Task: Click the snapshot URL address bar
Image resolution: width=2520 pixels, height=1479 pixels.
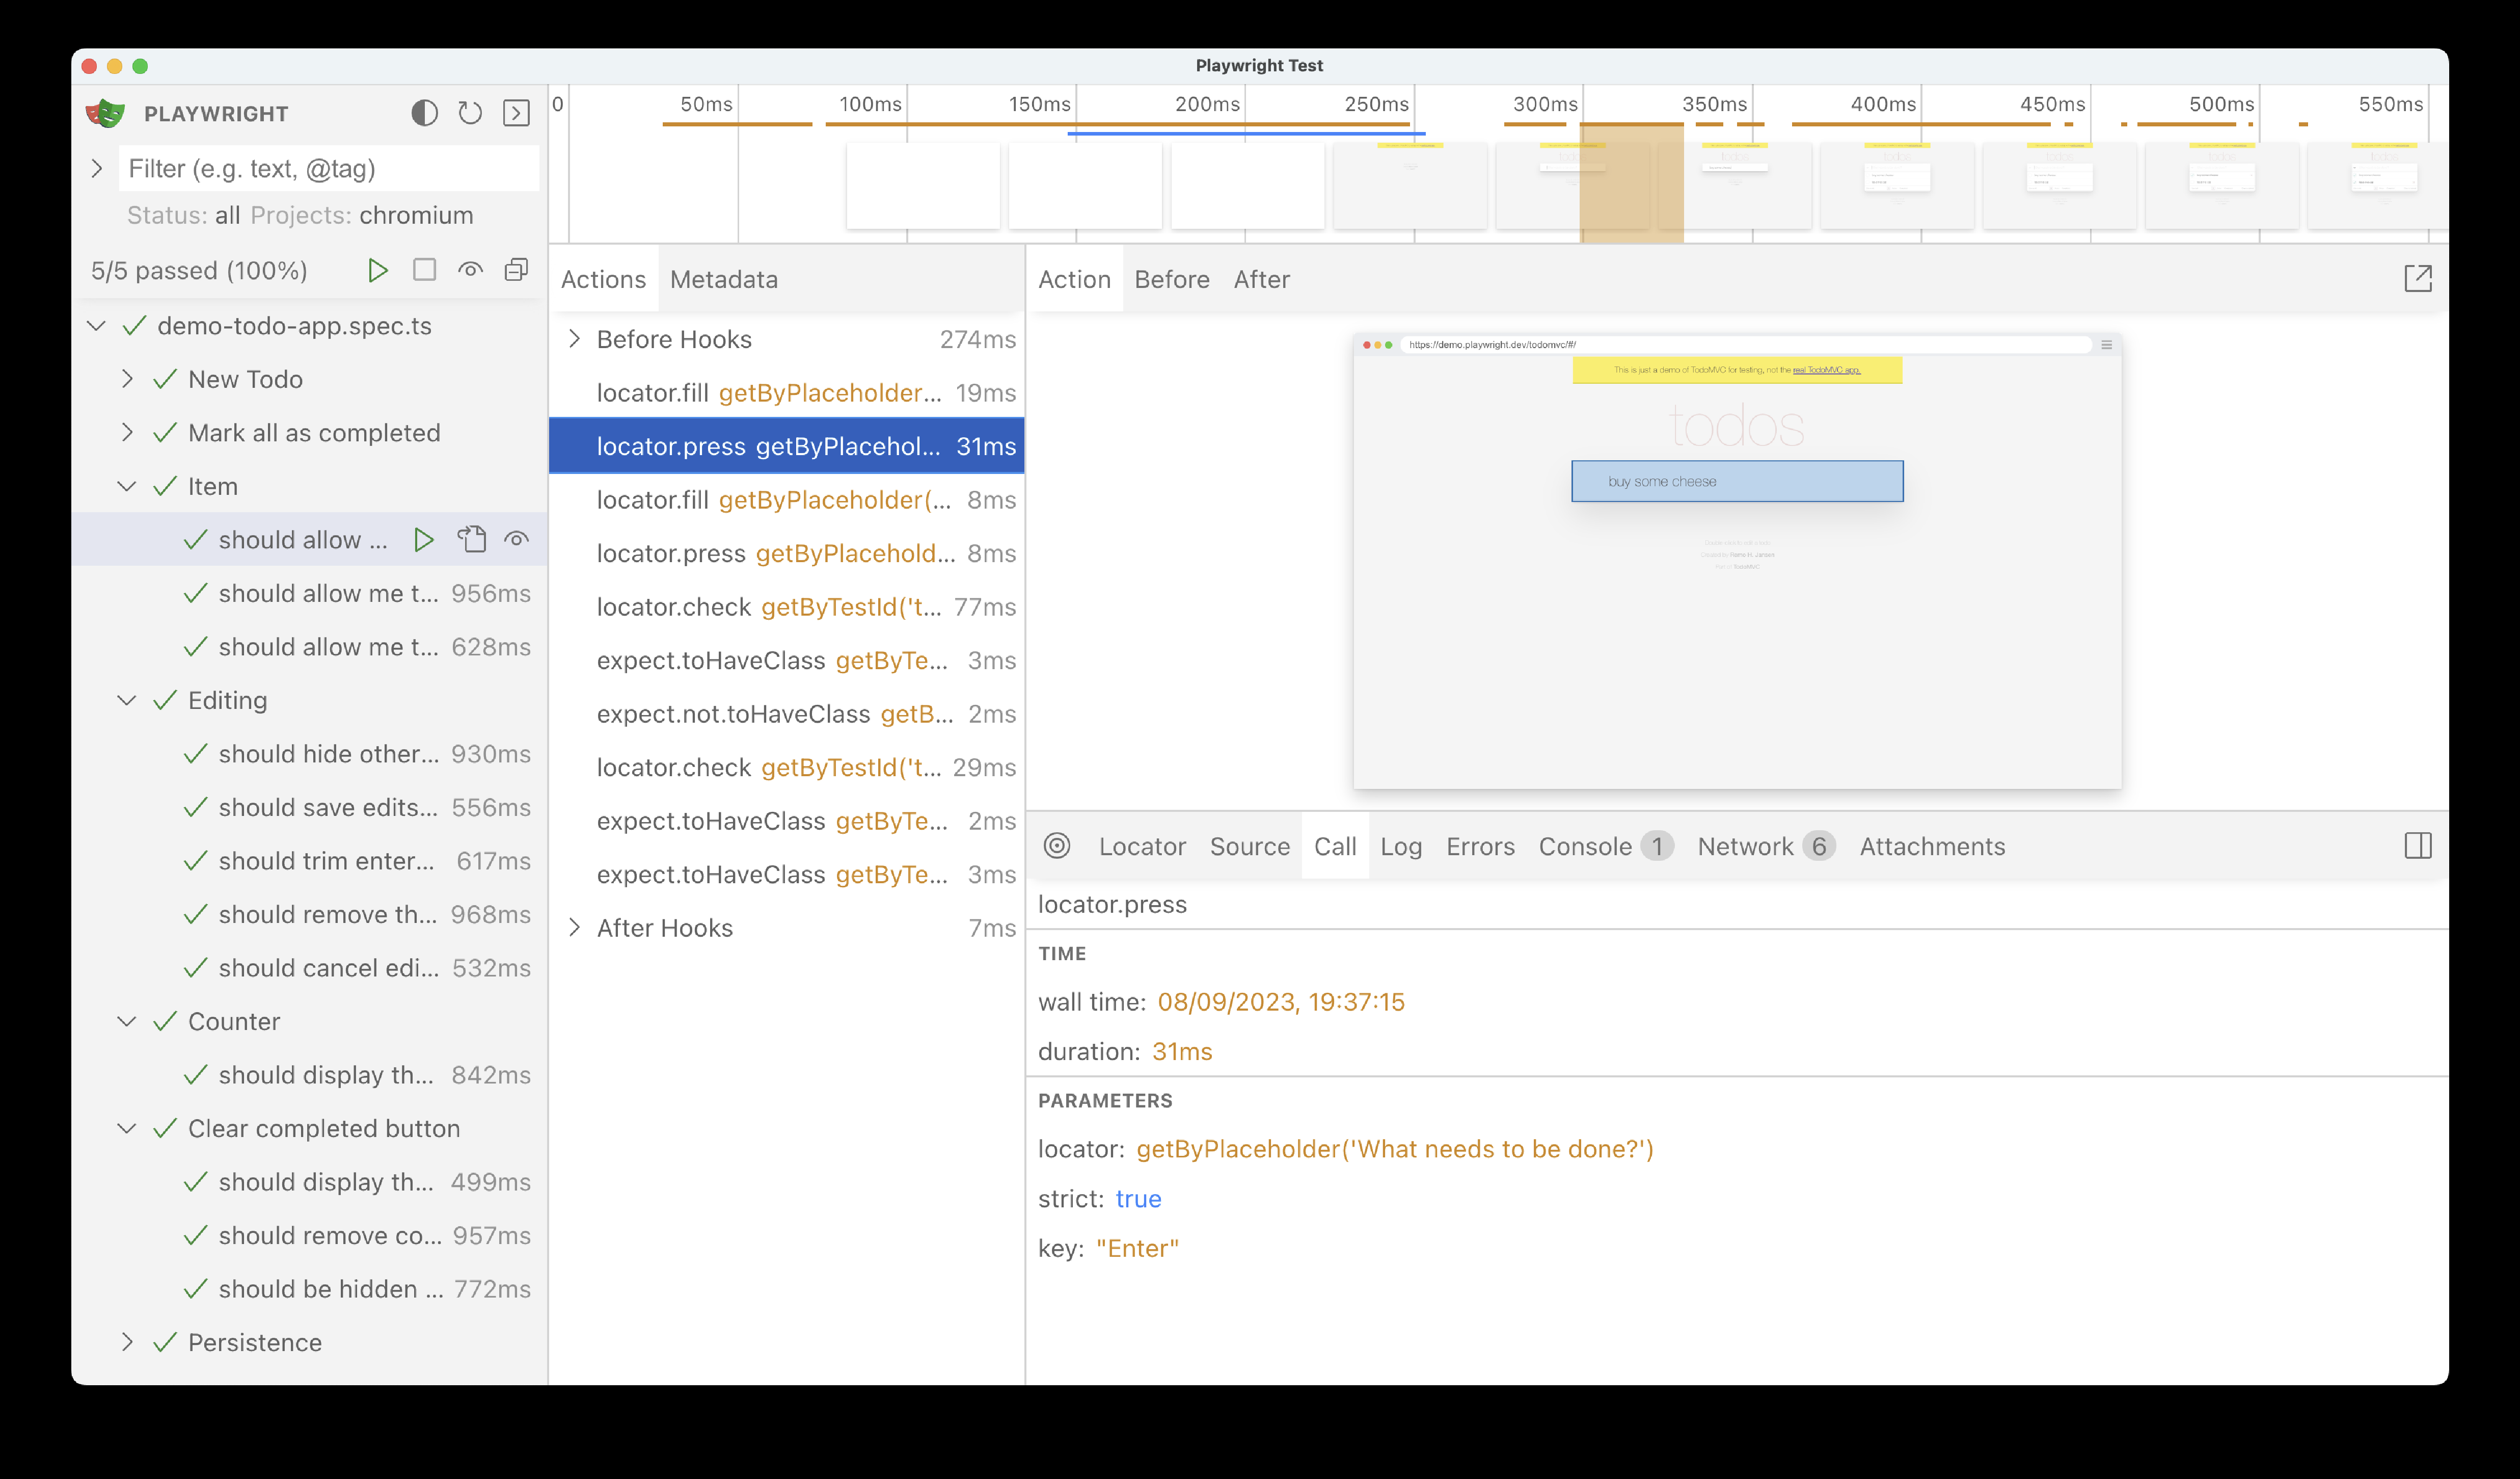Action: point(1745,344)
